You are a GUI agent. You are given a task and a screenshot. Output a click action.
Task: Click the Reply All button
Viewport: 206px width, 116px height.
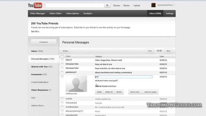pyautogui.click(x=109, y=92)
